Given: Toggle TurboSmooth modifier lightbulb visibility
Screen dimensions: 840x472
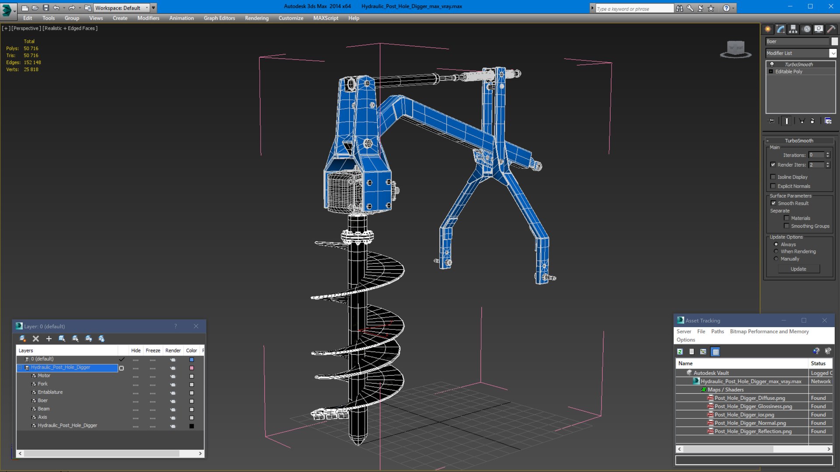Looking at the screenshot, I should click(x=772, y=64).
